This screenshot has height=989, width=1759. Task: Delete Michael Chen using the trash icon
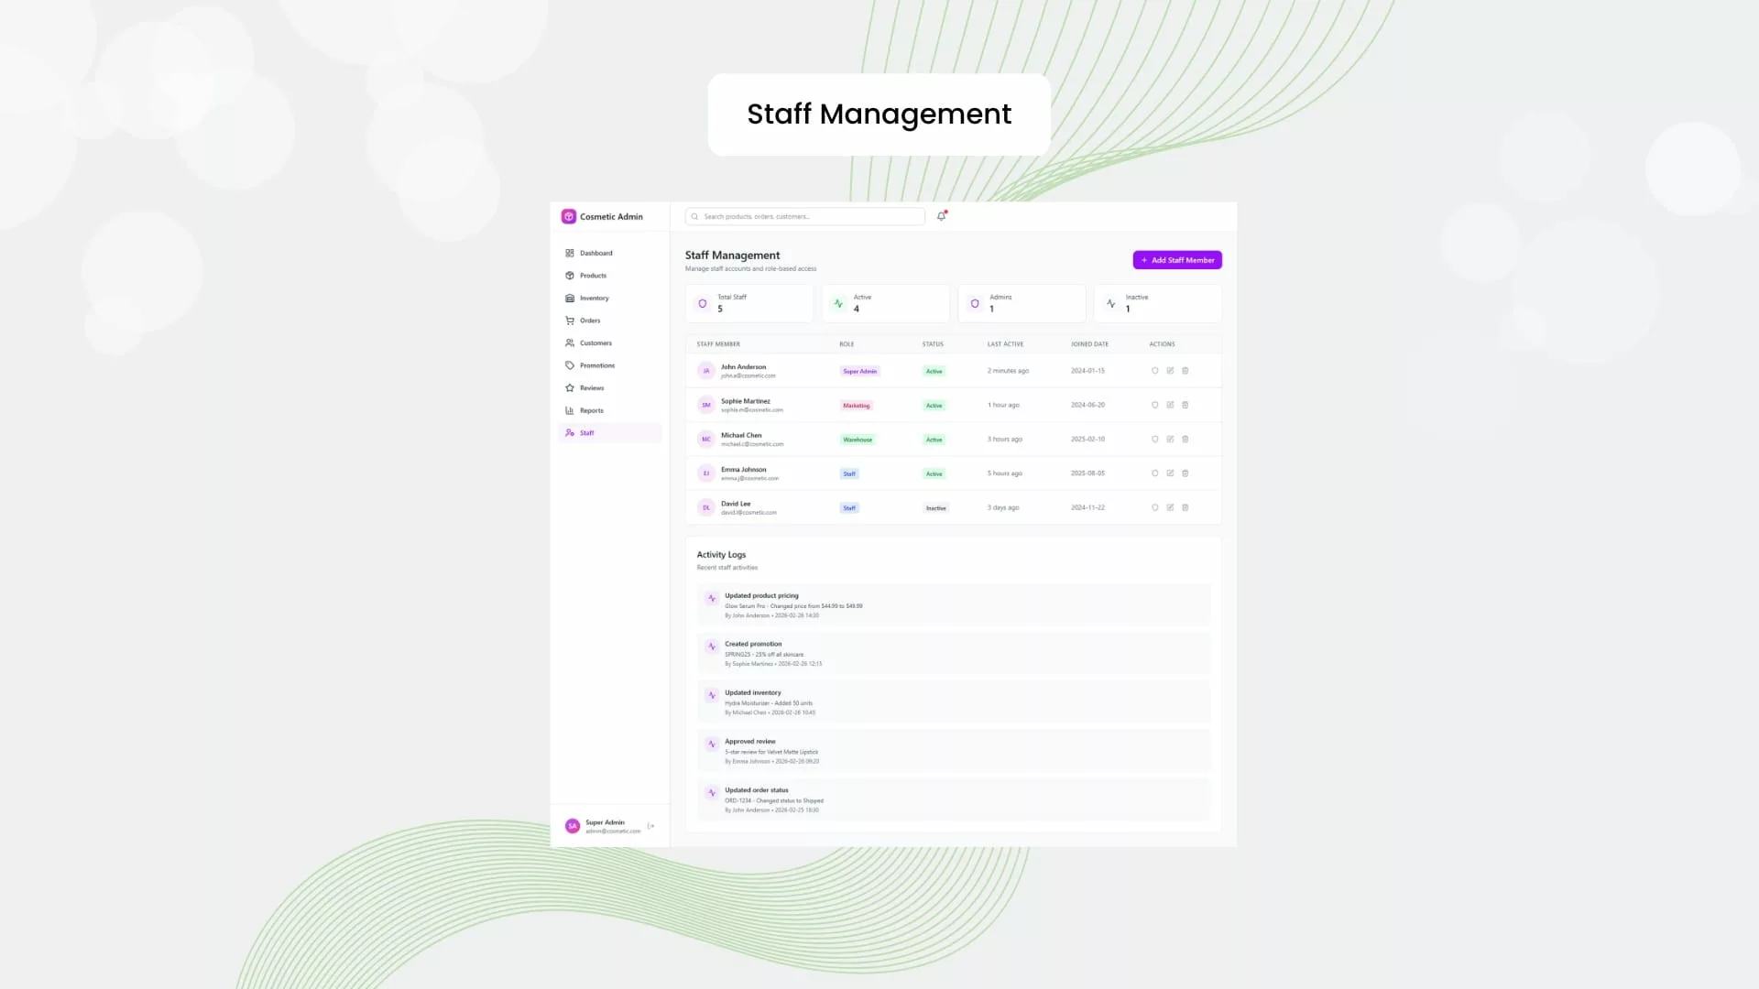tap(1185, 440)
